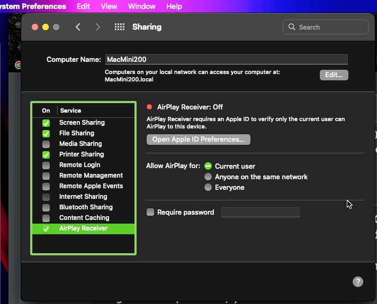Go forward with the right chevron arrow
The image size is (377, 304).
97,27
